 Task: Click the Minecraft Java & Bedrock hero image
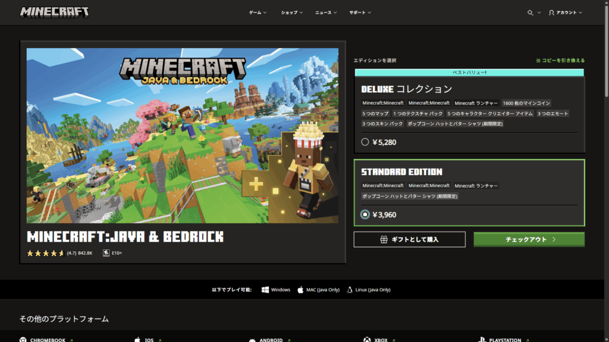pyautogui.click(x=183, y=136)
